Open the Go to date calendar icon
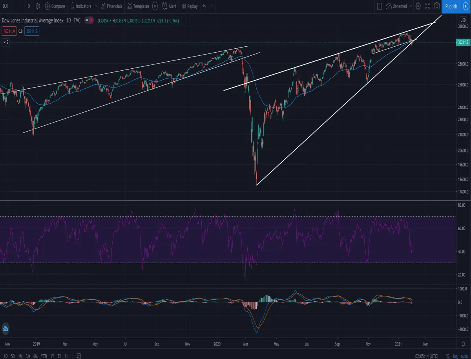The height and width of the screenshot is (359, 471). coord(78,356)
